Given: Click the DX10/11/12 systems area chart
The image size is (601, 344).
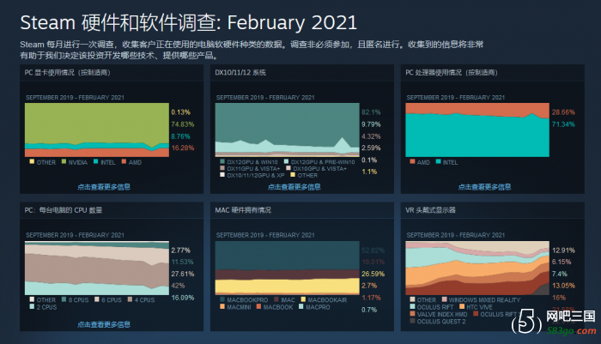Looking at the screenshot, I should point(287,130).
